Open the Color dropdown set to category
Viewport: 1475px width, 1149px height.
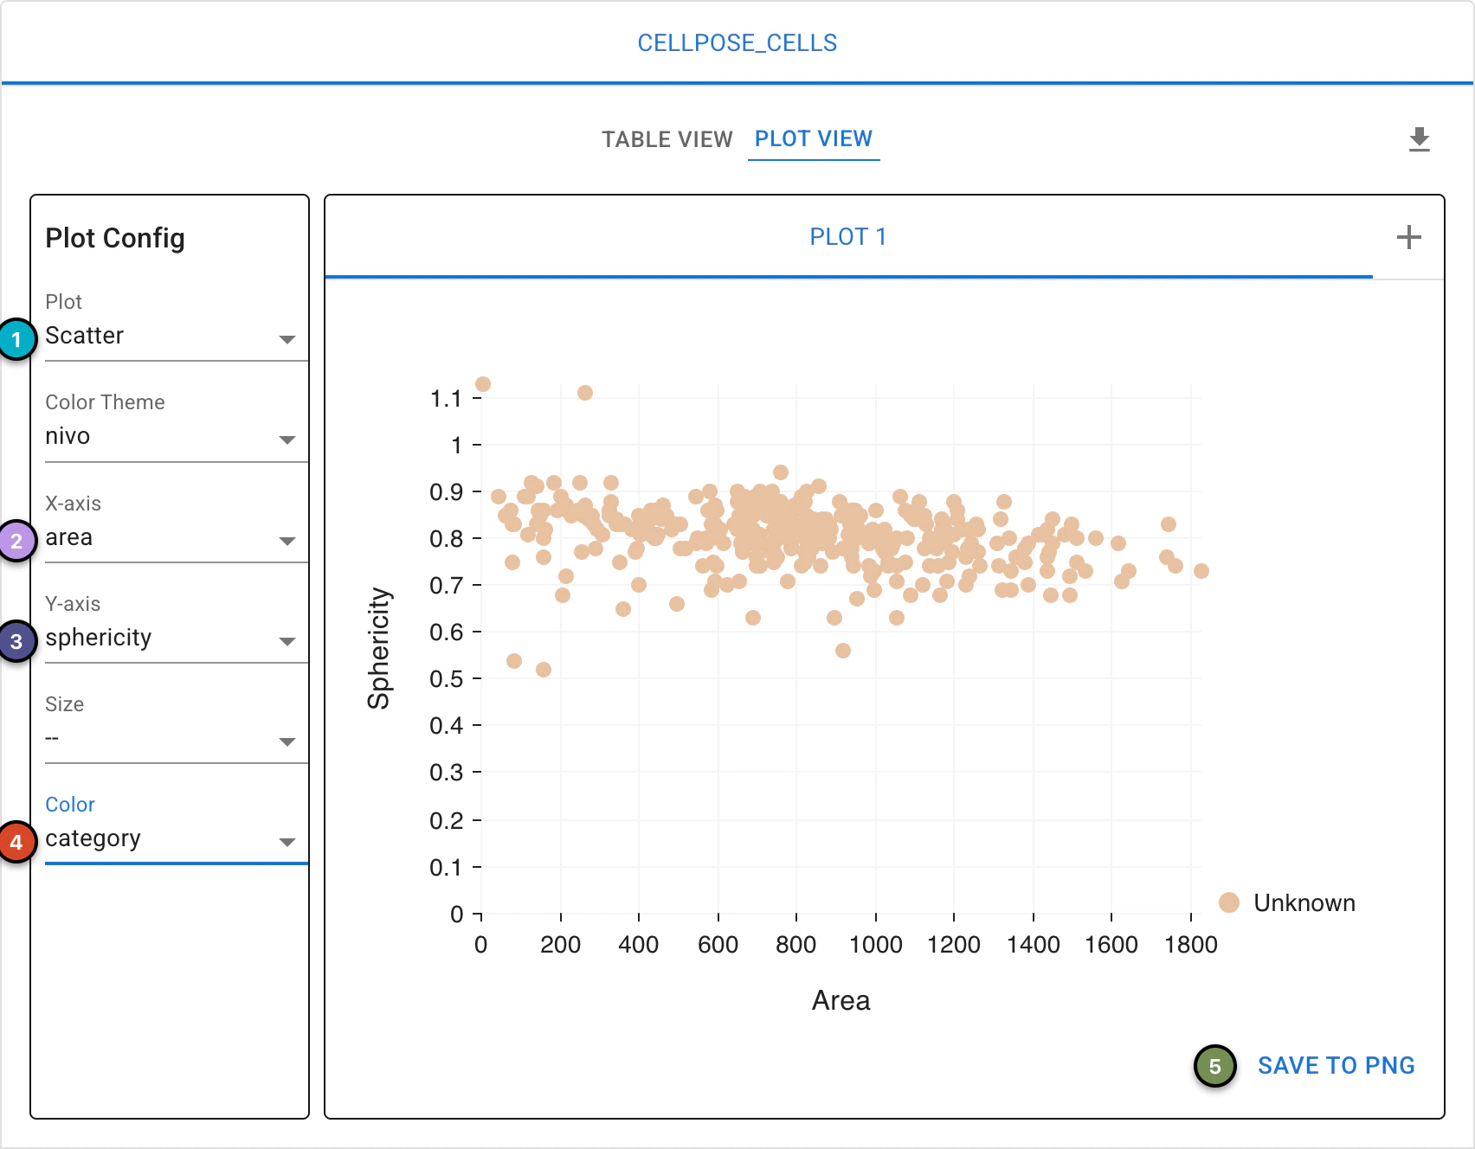click(x=177, y=838)
